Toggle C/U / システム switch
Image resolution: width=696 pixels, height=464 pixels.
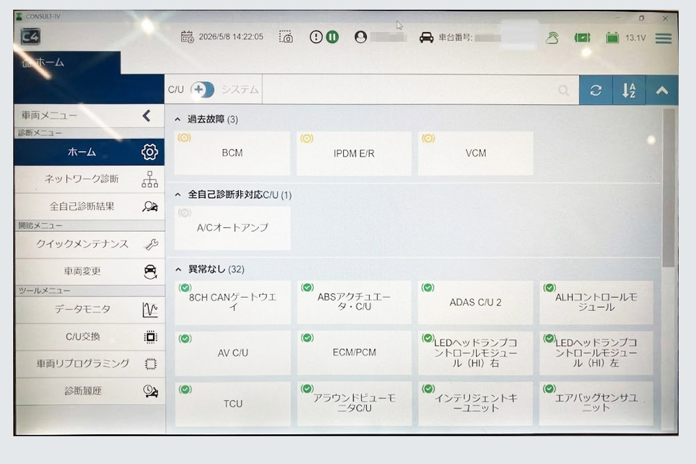pos(203,90)
